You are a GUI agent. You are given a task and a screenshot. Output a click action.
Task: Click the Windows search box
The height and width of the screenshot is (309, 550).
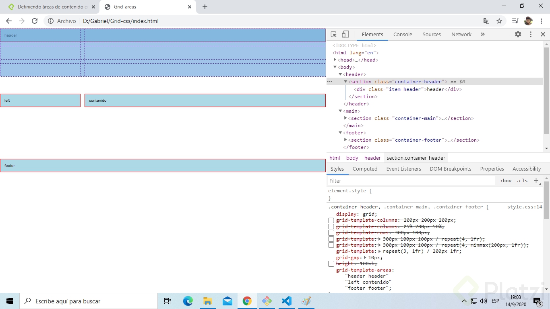pos(89,301)
